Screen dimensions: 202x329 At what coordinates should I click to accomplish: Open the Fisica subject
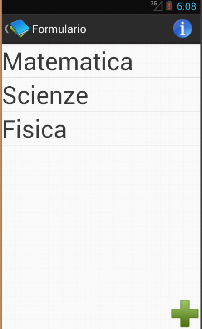101,128
